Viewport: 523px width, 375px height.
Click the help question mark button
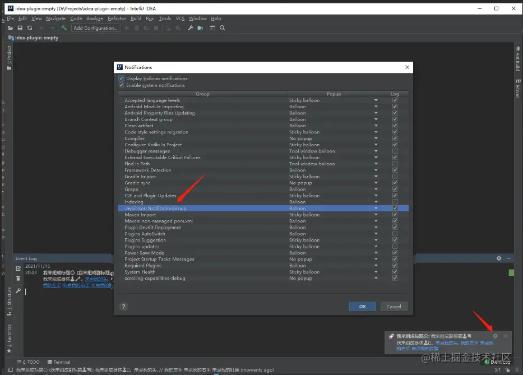(x=124, y=307)
